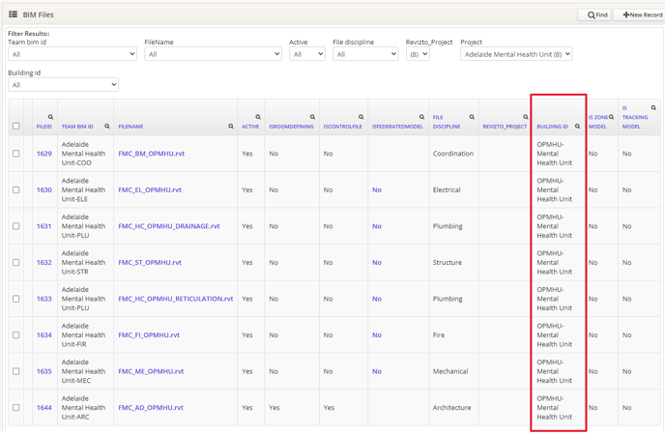Check the row checkbox for file 1631
This screenshot has width=665, height=435.
16,226
